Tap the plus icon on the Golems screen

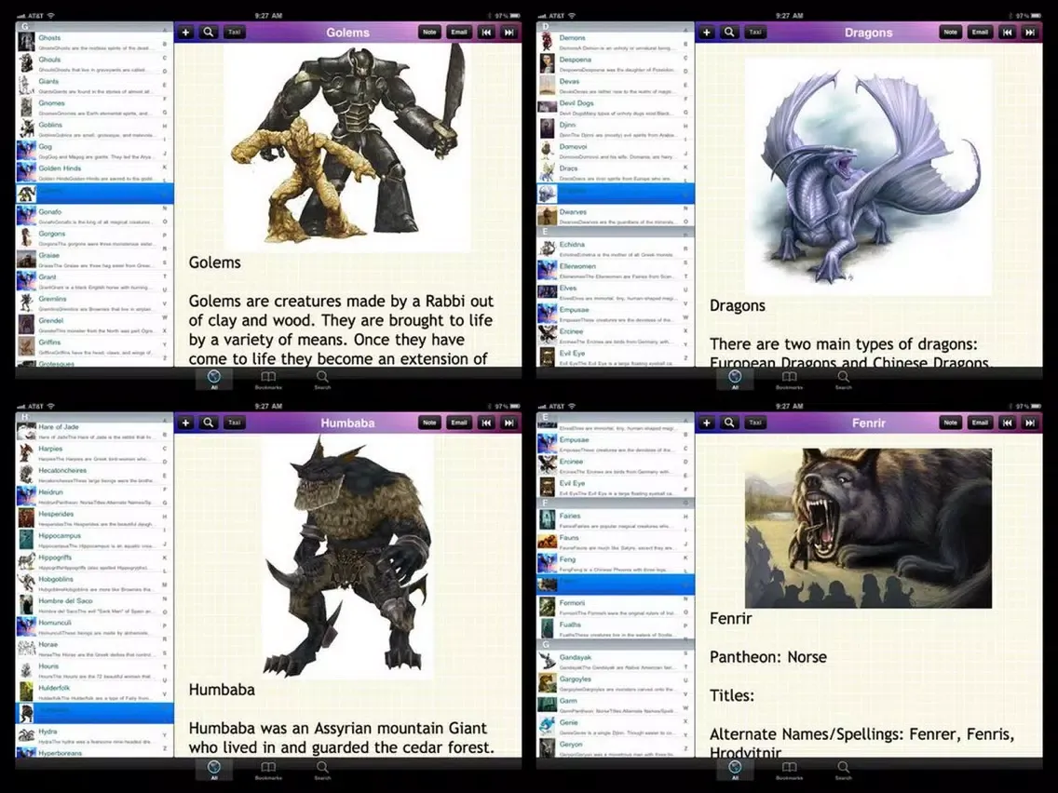point(185,32)
